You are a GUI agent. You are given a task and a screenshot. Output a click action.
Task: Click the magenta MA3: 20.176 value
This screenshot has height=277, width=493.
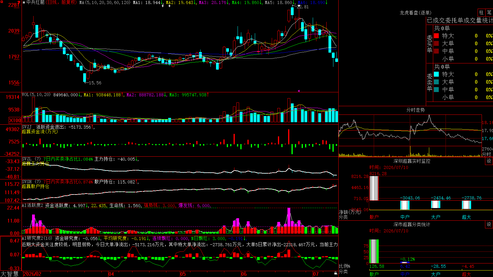pyautogui.click(x=213, y=2)
